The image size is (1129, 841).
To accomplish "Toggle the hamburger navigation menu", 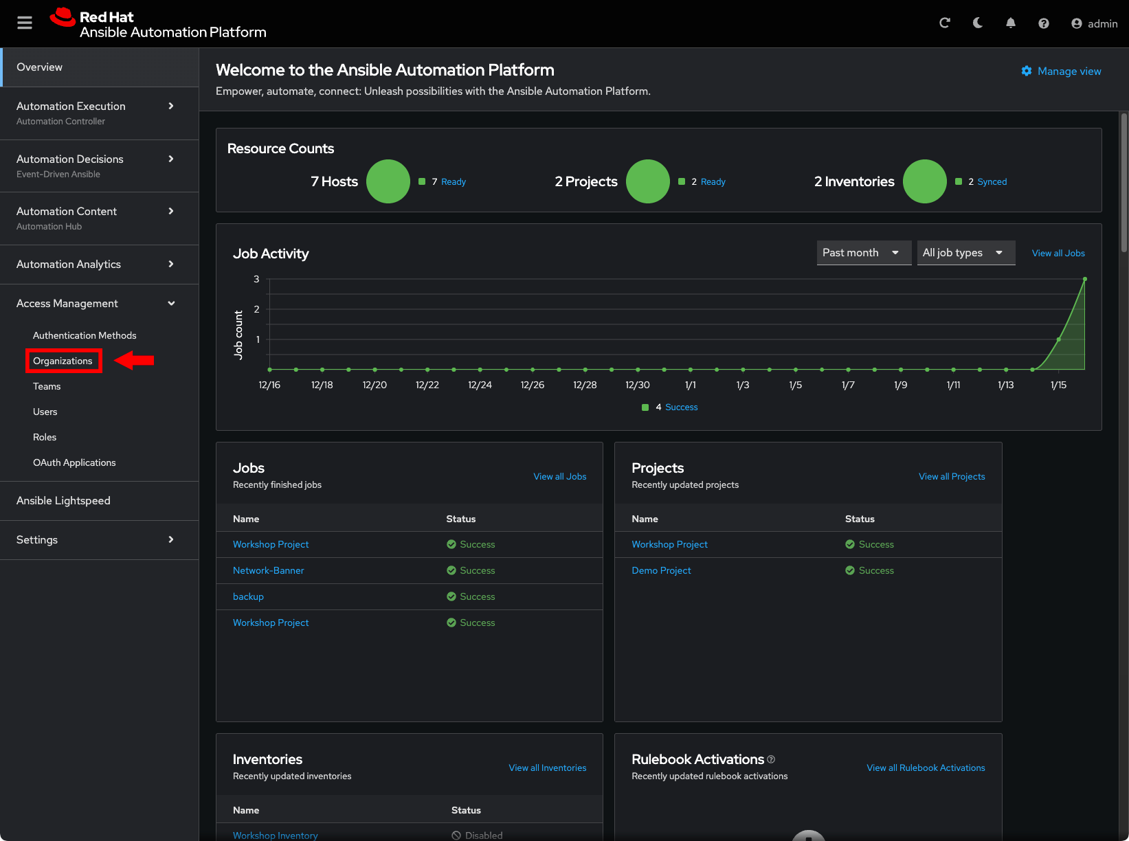I will coord(25,23).
